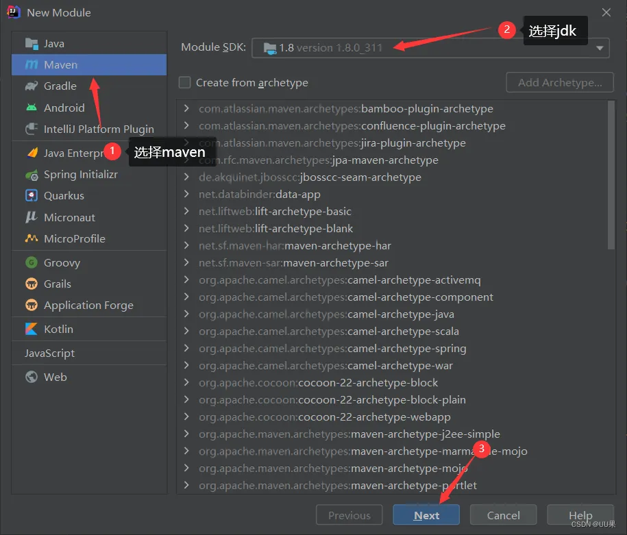The image size is (627, 535).
Task: Click the Help button
Action: coord(580,515)
